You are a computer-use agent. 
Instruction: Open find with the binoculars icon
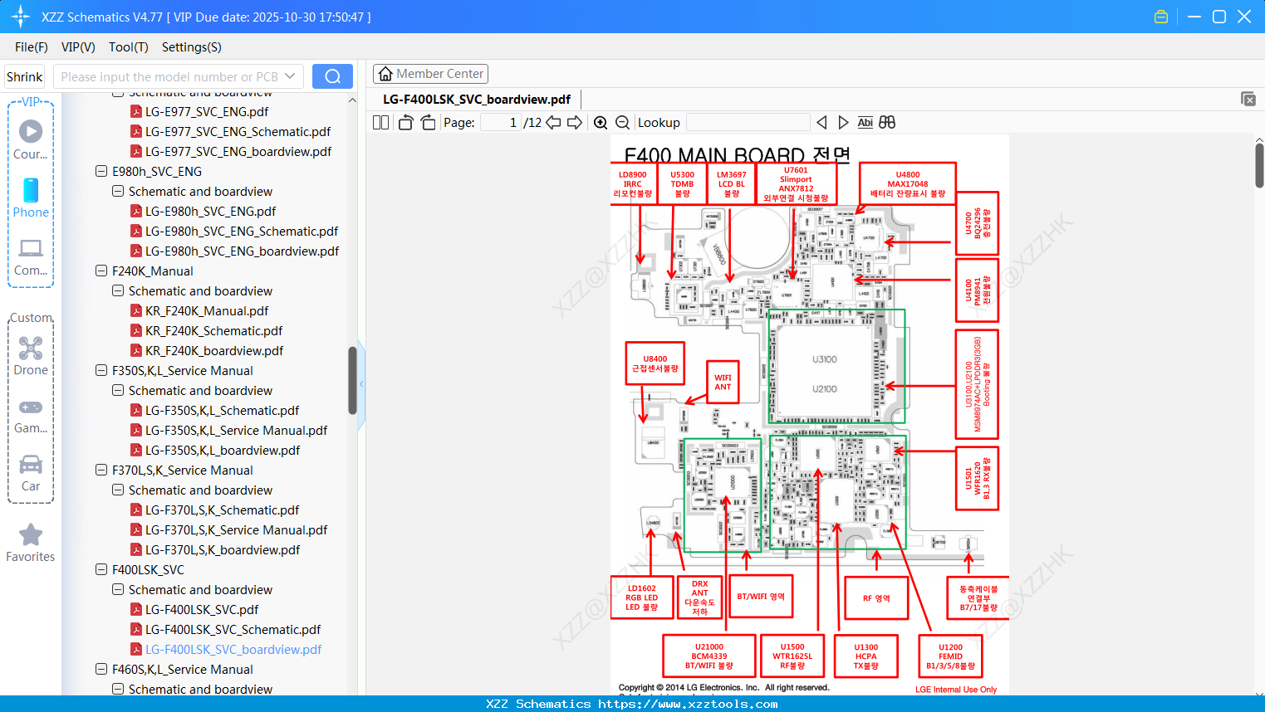tap(885, 122)
